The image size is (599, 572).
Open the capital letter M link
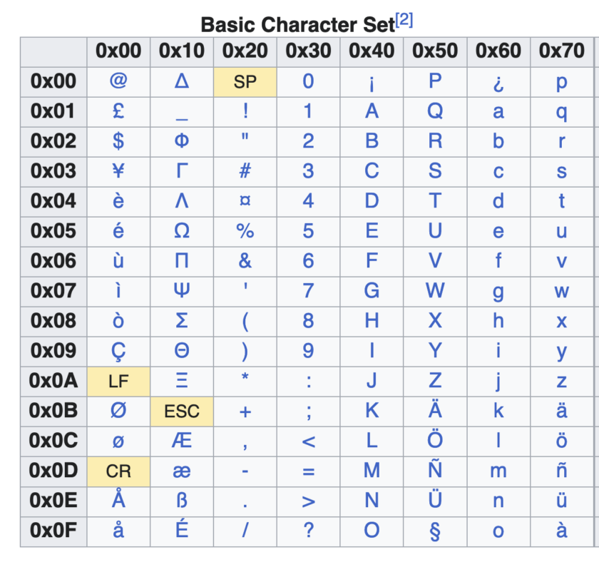pyautogui.click(x=372, y=470)
